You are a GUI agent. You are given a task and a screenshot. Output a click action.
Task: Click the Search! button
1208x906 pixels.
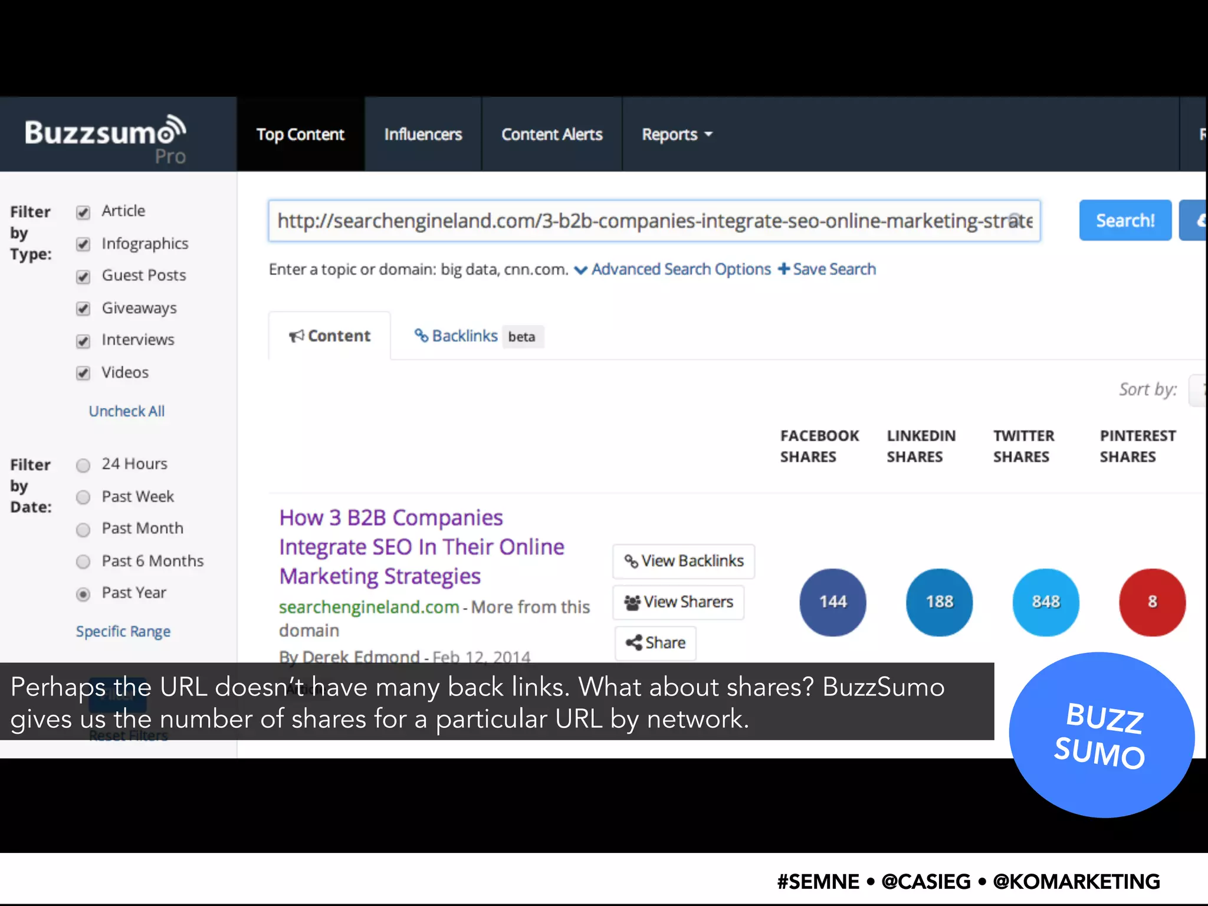[1125, 220]
